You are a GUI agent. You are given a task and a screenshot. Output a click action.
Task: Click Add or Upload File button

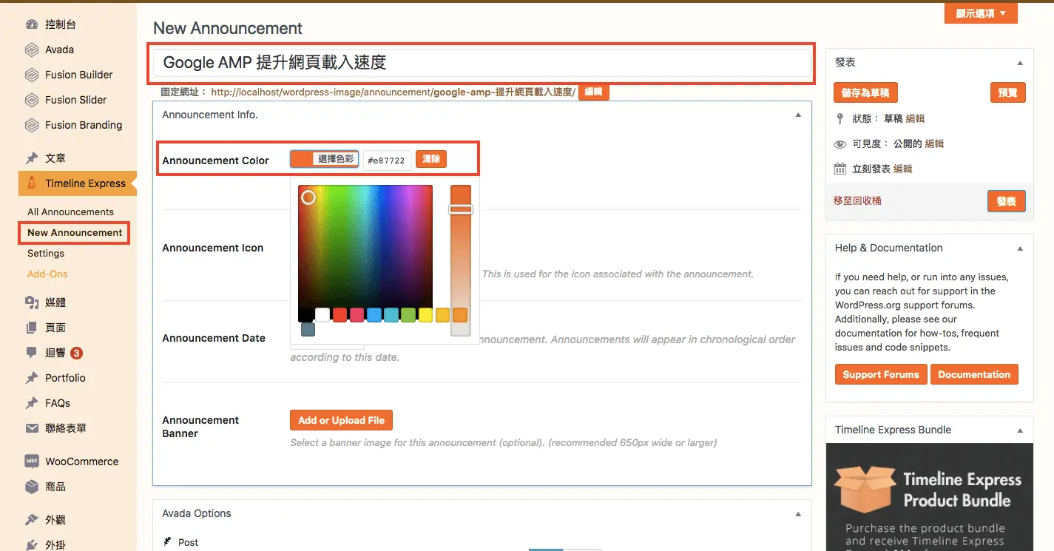tap(341, 420)
